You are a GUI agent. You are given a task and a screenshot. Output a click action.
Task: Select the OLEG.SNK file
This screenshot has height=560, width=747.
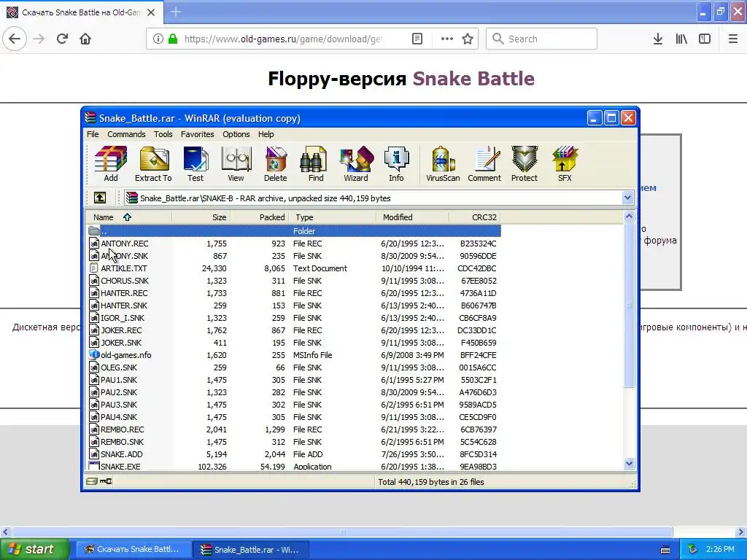294,367
